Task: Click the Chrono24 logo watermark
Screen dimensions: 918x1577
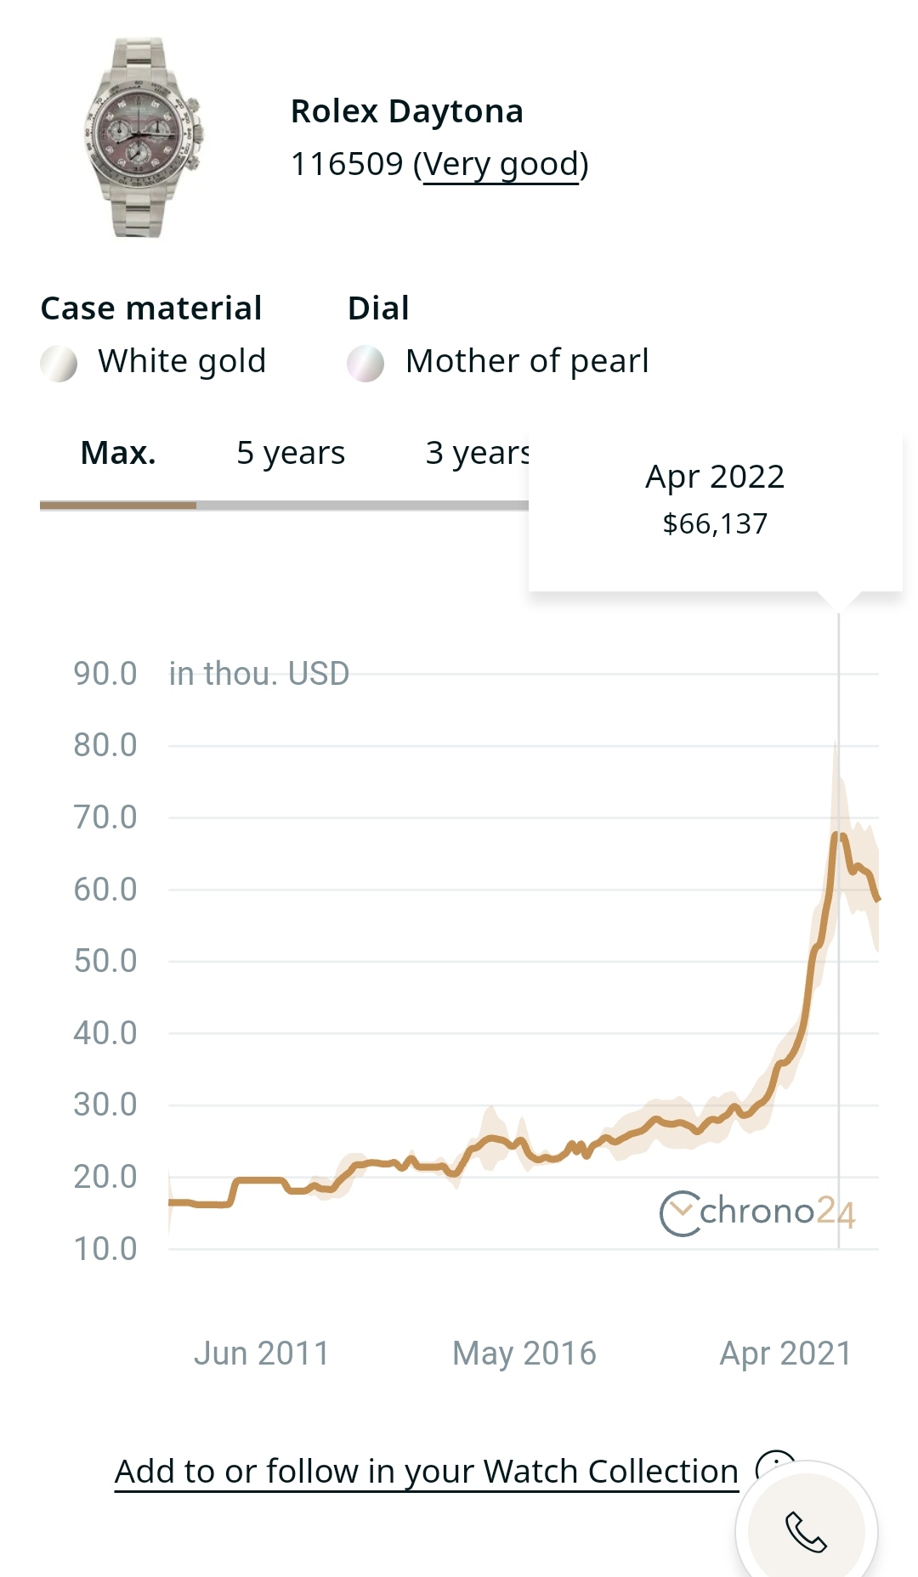Action: (x=757, y=1212)
